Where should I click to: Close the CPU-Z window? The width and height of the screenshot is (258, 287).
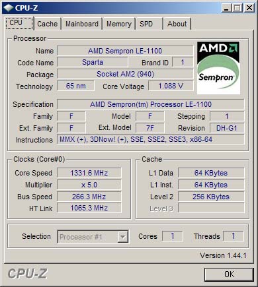tap(249, 8)
